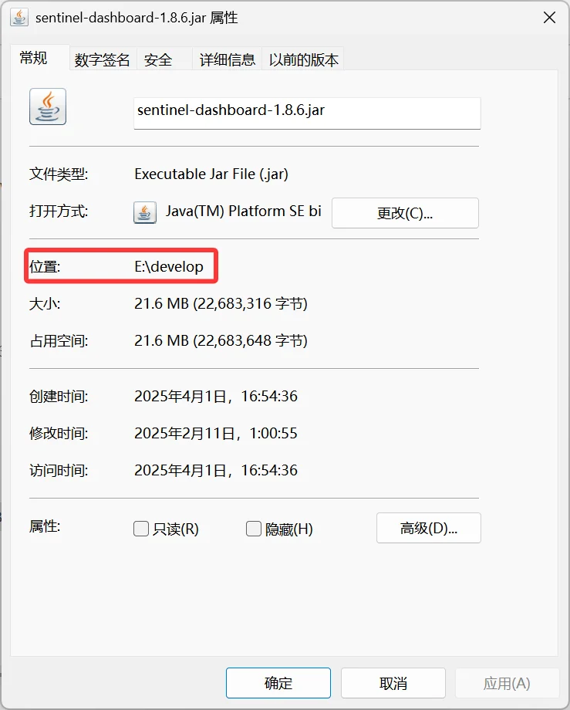Click the created time value next to 创建时间
Image resolution: width=570 pixels, height=710 pixels.
tap(216, 396)
